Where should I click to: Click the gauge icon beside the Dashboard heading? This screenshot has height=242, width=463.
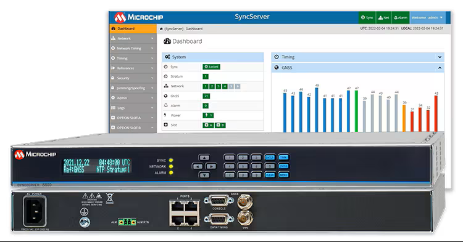(x=167, y=41)
